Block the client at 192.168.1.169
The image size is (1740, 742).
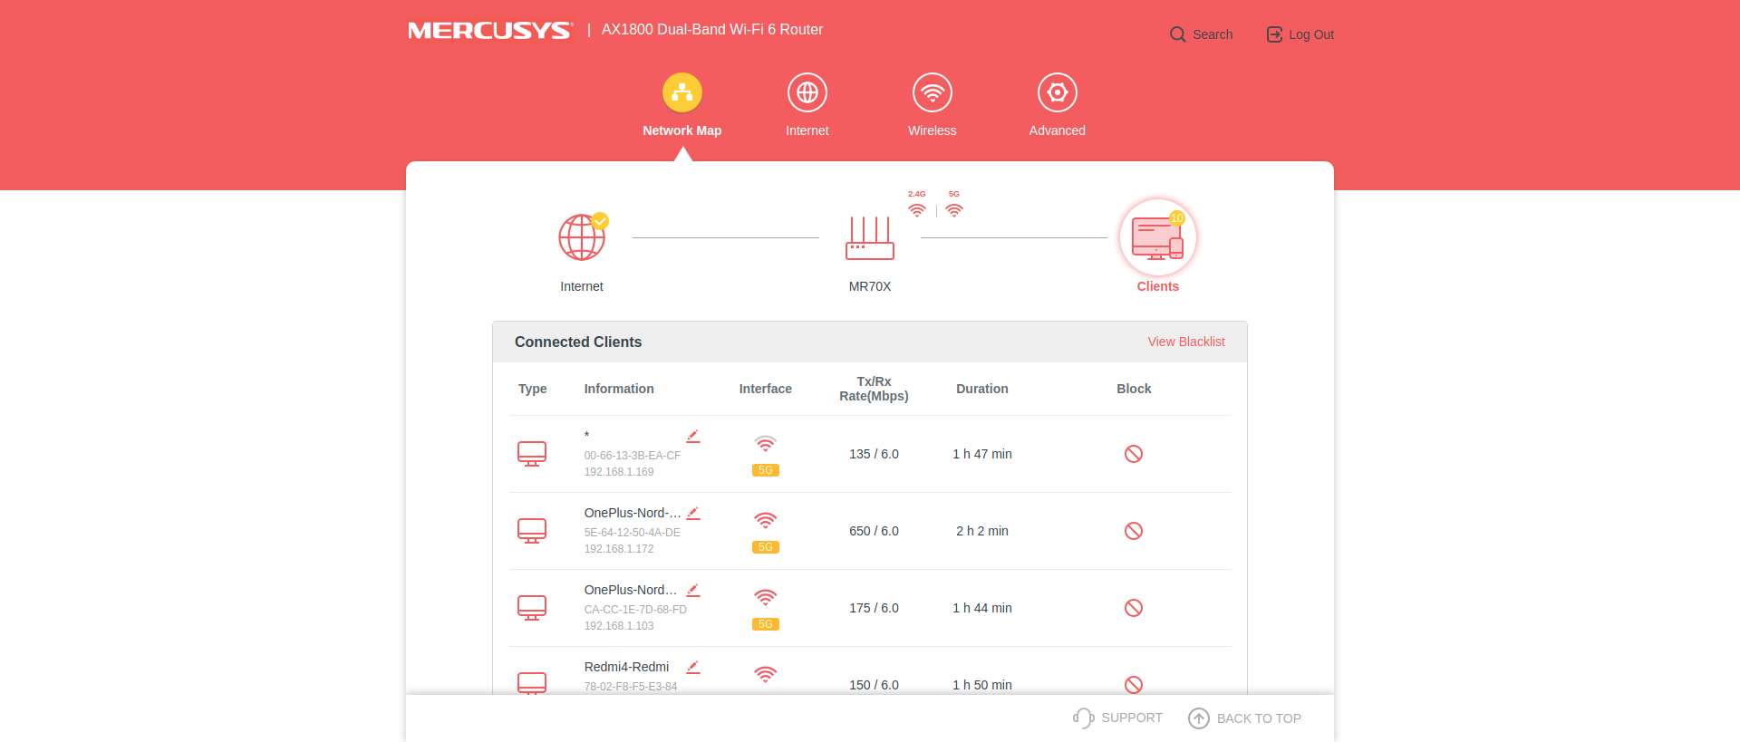tap(1133, 454)
